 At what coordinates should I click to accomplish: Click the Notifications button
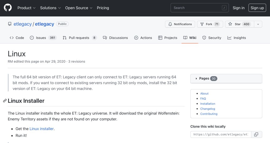tap(180, 24)
